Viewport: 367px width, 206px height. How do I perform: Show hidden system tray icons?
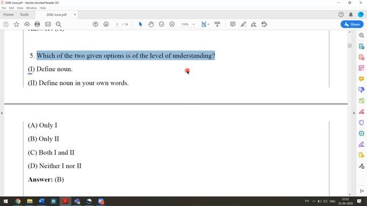pos(314,201)
